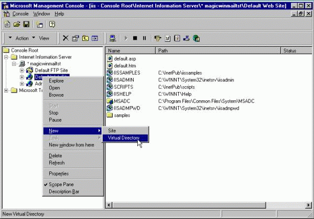Choose Site from New submenu

[125, 131]
